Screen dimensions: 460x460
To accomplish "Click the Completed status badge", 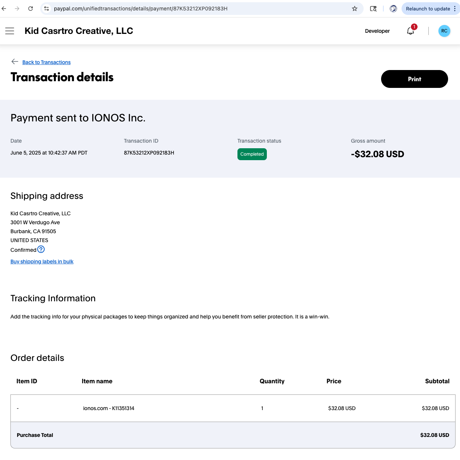I will click(252, 154).
